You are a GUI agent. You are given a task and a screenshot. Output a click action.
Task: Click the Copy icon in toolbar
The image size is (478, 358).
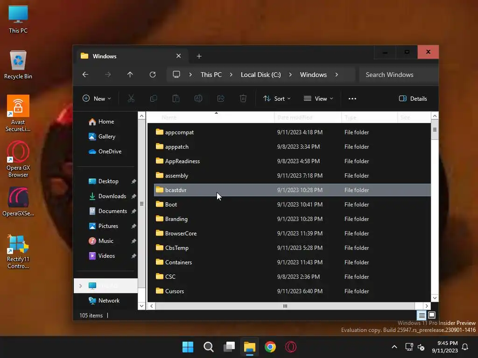(x=153, y=98)
